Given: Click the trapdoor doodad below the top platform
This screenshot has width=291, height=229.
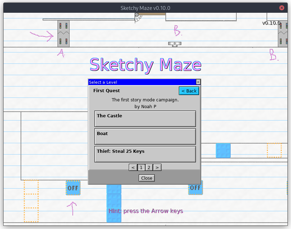Looking at the screenshot, I should tap(175, 44).
